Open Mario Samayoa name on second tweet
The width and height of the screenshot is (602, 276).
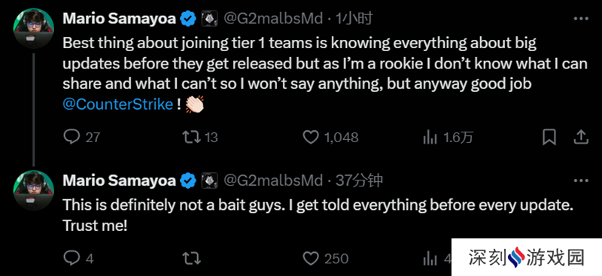click(120, 180)
